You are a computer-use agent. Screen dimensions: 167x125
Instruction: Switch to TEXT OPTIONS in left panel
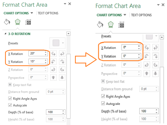pos(48,13)
